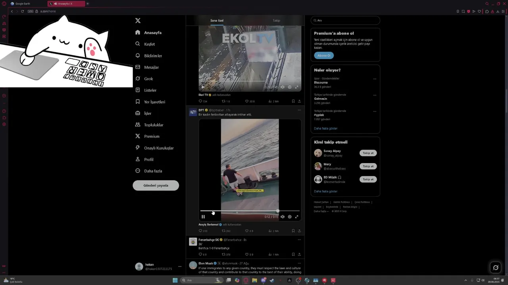Image resolution: width=508 pixels, height=285 pixels.
Task: Open Steam from the taskbar
Action: tap(272, 280)
